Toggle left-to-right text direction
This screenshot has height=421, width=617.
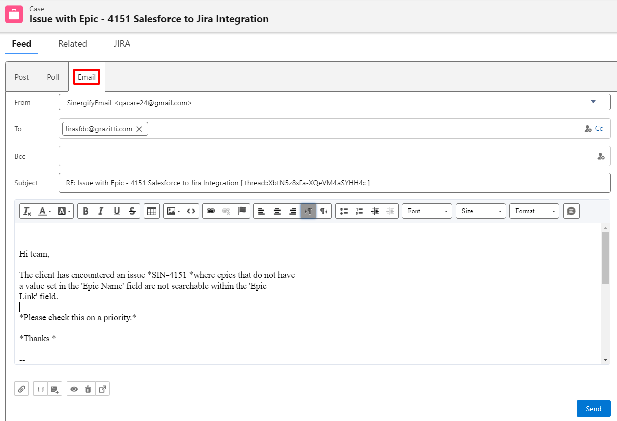(x=308, y=211)
